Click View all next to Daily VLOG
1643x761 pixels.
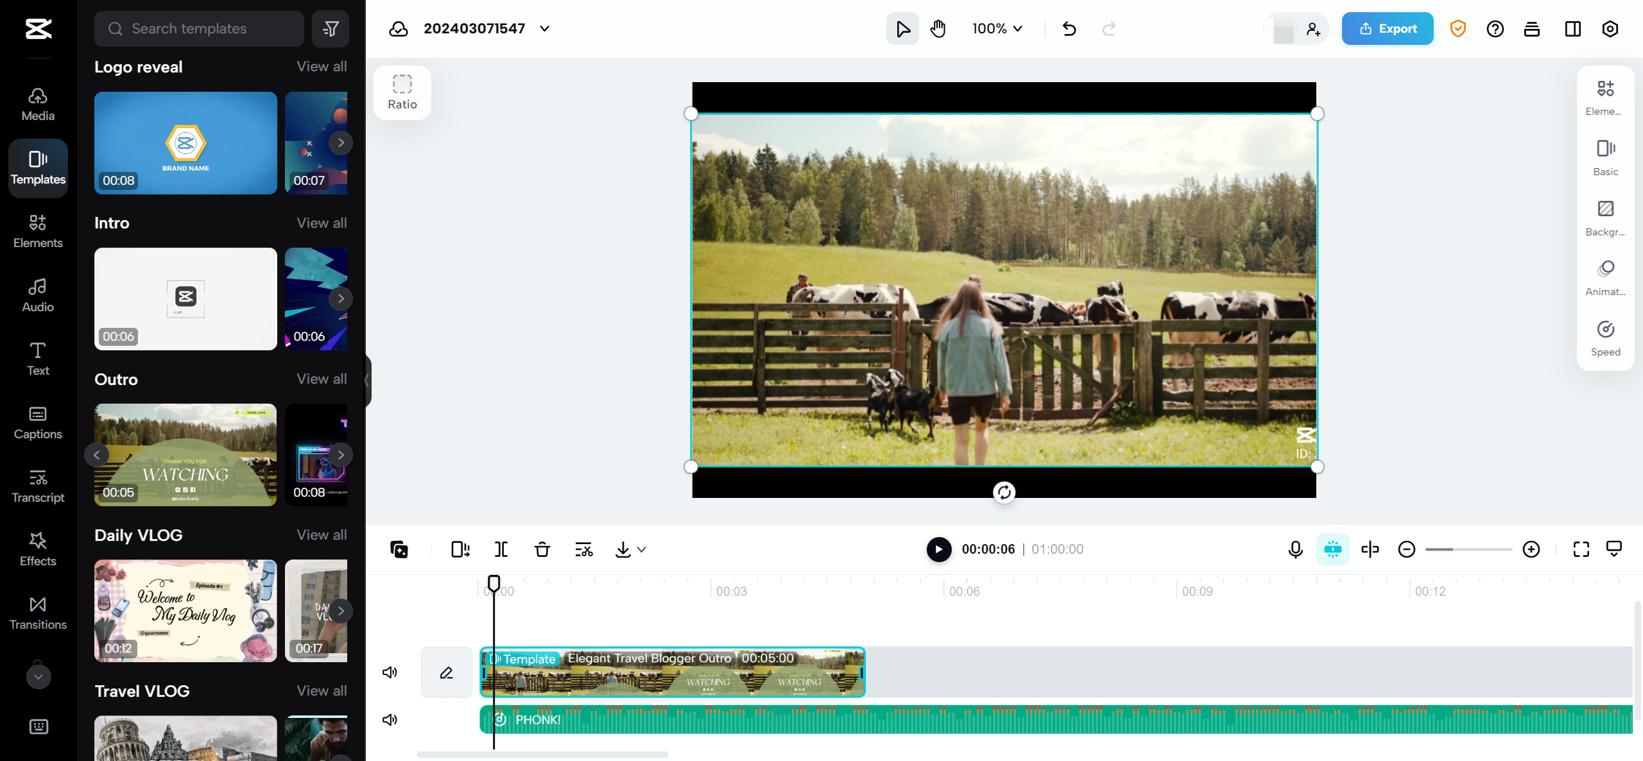tap(322, 534)
